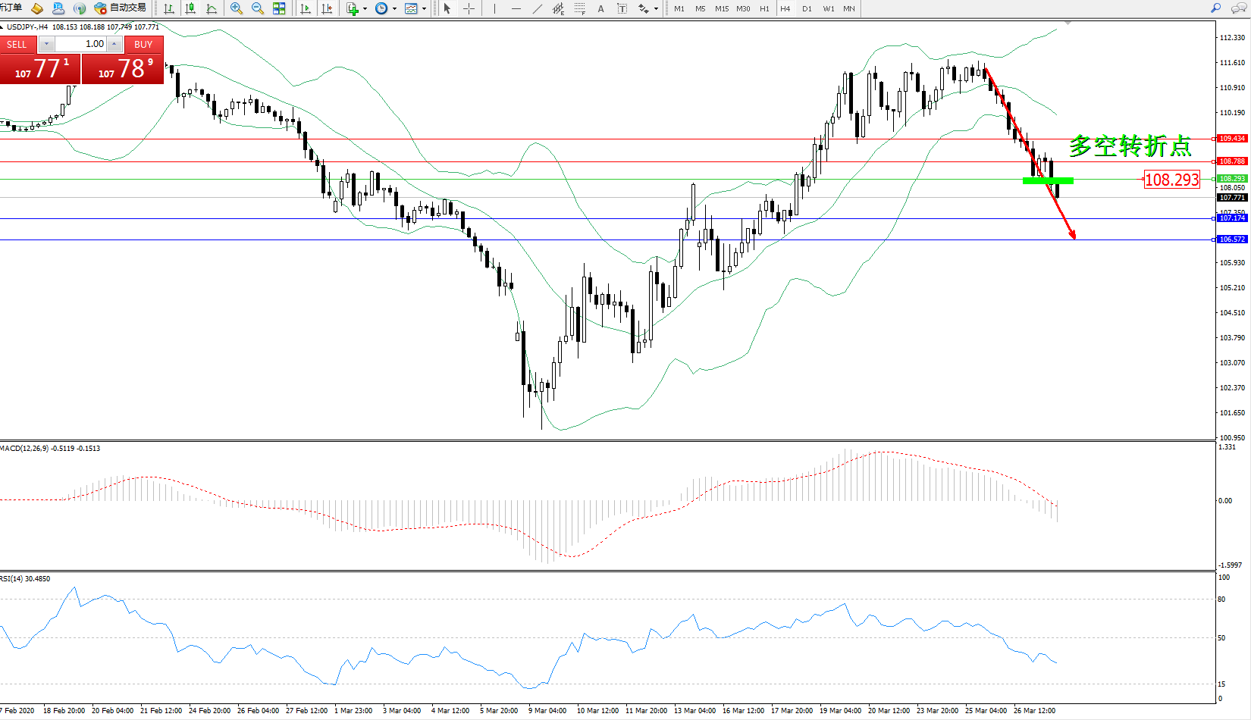Toggle 自动交易 auto trading
Screen dimensions: 1251x720
120,8
